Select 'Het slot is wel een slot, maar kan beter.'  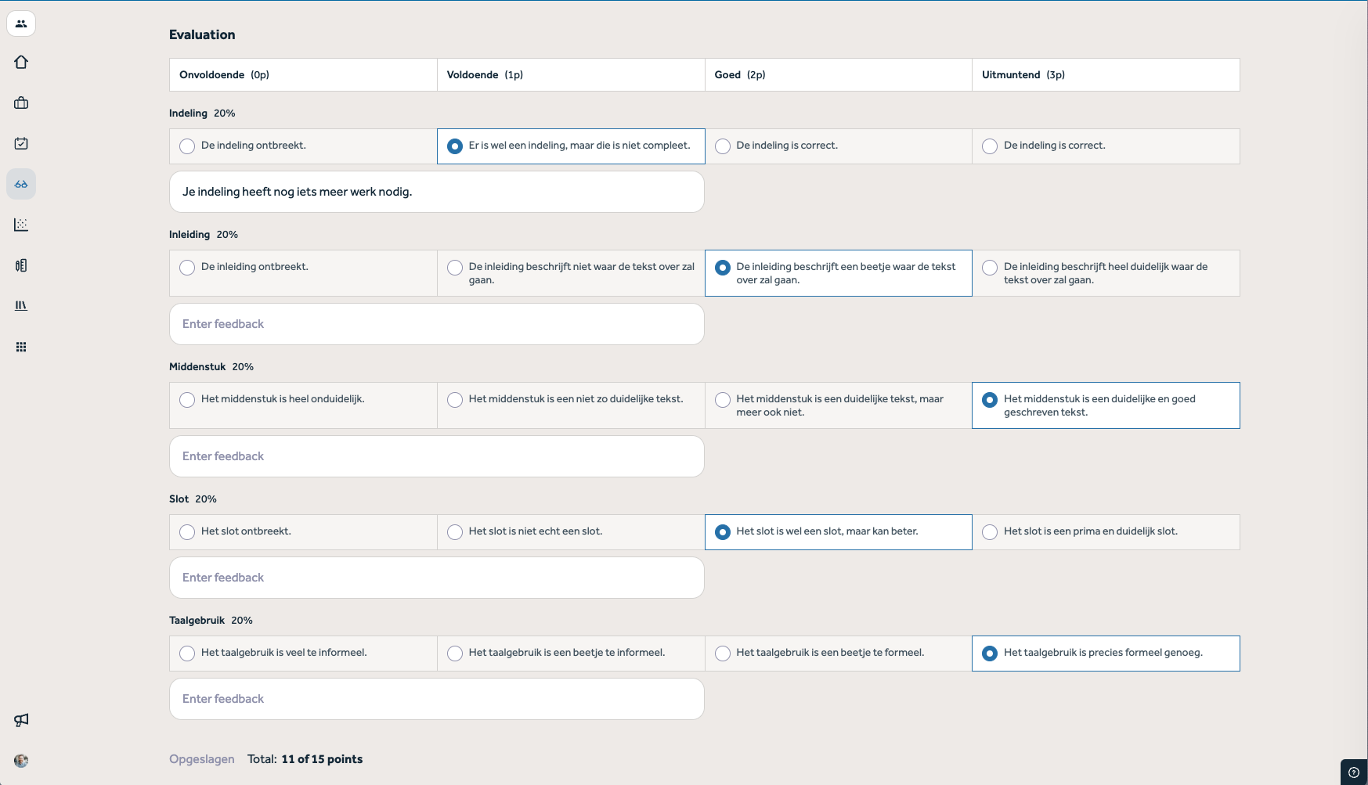point(839,532)
